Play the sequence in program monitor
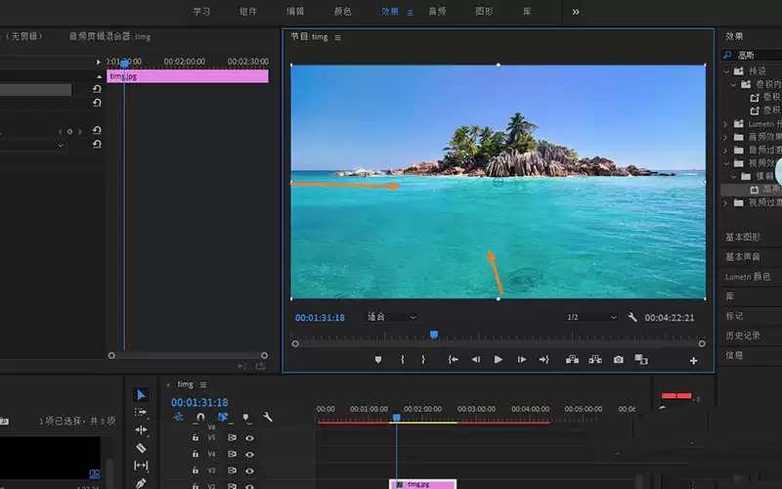Screen dimensions: 782x489 coord(498,360)
